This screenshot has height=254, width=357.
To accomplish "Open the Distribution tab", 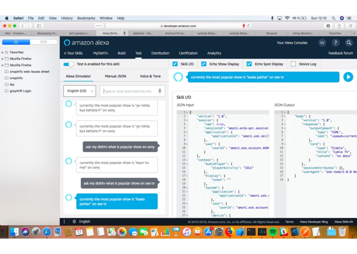I will [x=160, y=53].
